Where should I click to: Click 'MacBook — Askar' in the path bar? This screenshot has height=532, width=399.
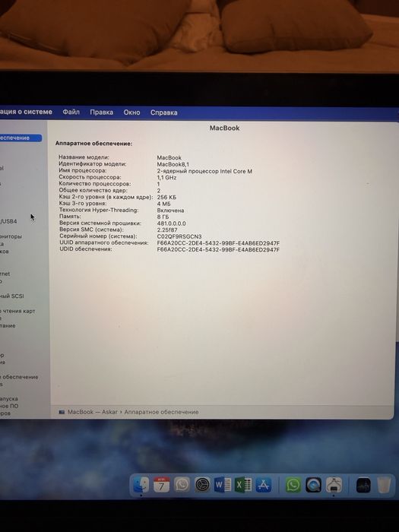pos(92,412)
